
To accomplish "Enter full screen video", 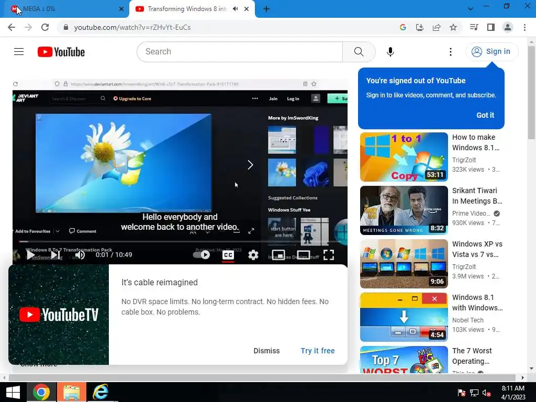I will pyautogui.click(x=329, y=255).
